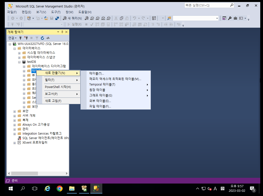This screenshot has height=196, width=263.
Task: Expand the Always On 고가용성 node
Action: pyautogui.click(x=14, y=125)
